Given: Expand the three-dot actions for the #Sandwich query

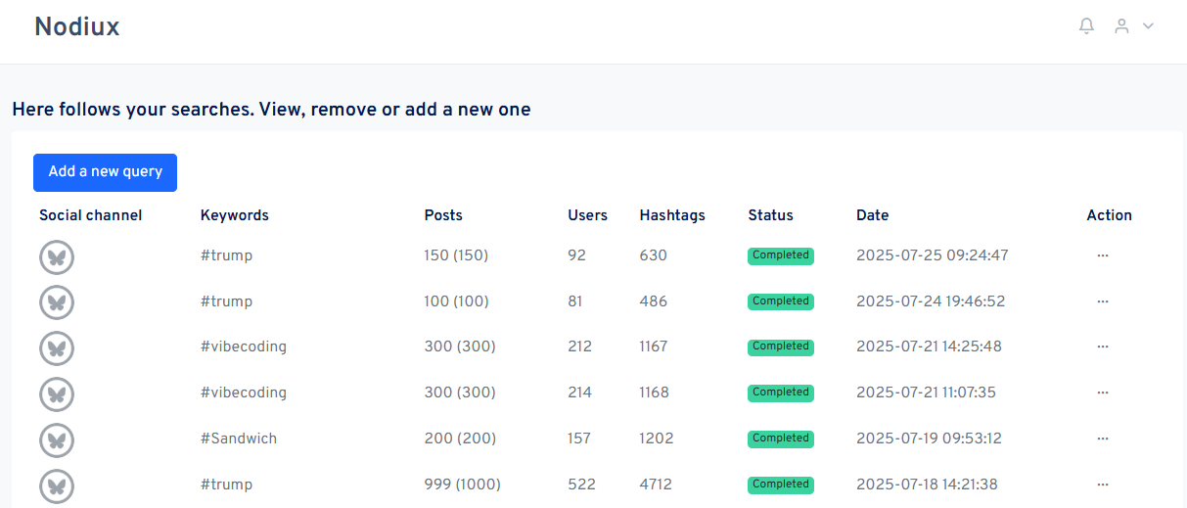Looking at the screenshot, I should [1103, 439].
